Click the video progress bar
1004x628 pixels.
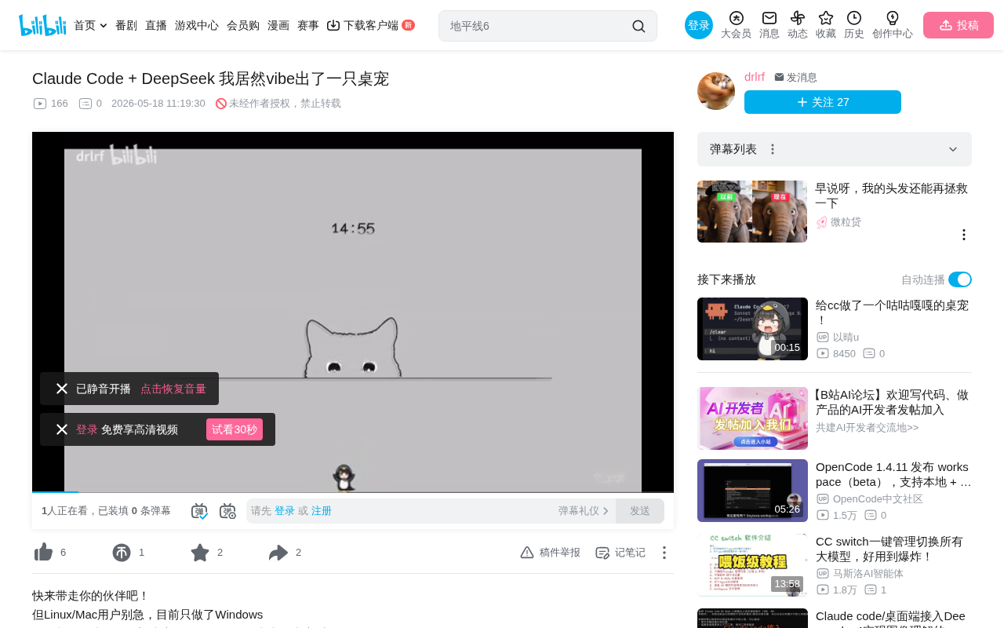click(353, 492)
